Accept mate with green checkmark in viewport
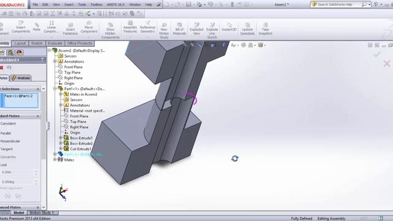Screen dimensions: 393x221 point(377,54)
